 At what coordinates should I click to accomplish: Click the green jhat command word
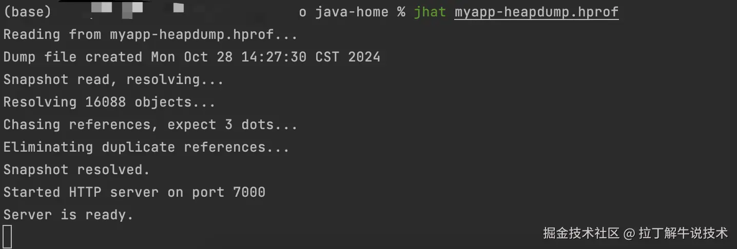(x=430, y=12)
